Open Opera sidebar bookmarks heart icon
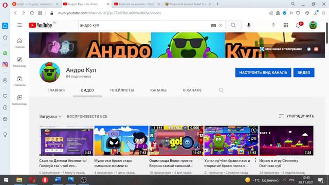Viewport: 329px width, 185px height. tap(5, 96)
